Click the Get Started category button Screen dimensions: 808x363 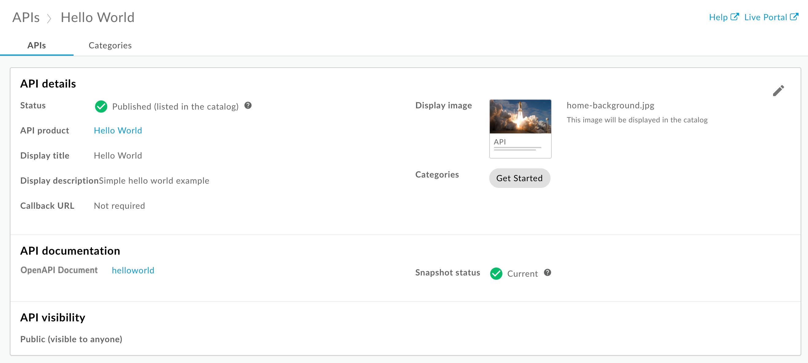[519, 178]
